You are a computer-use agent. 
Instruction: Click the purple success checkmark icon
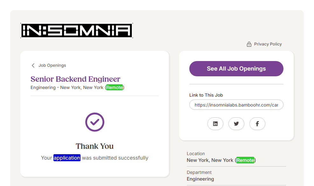(x=95, y=122)
